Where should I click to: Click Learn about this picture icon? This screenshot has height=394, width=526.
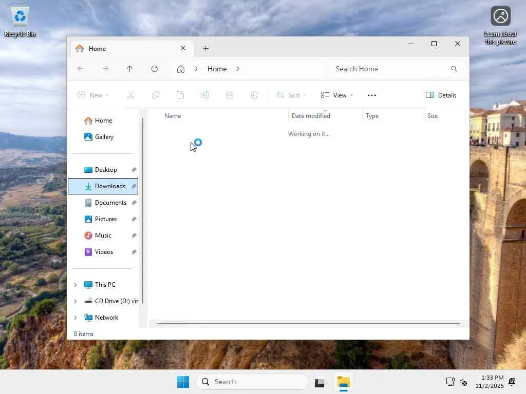[500, 25]
